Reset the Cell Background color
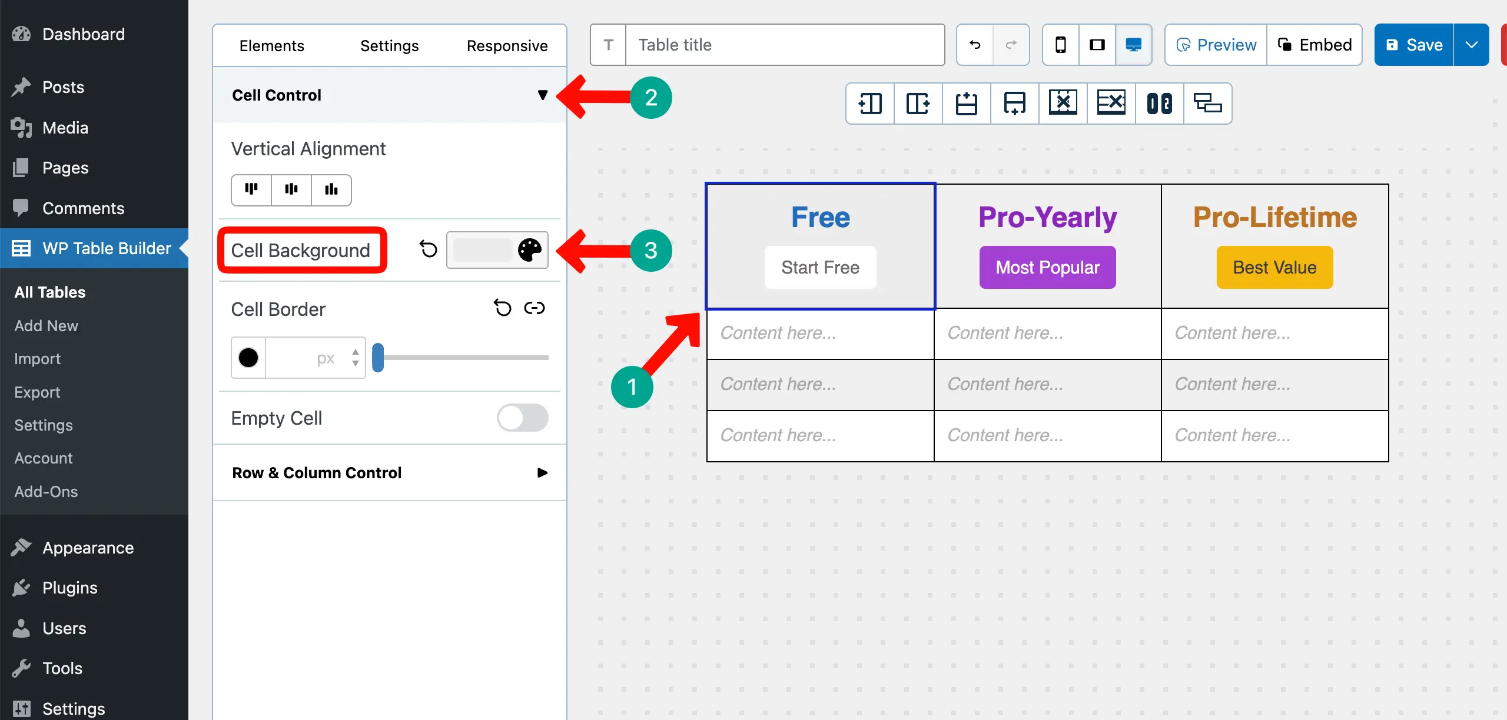 click(429, 249)
